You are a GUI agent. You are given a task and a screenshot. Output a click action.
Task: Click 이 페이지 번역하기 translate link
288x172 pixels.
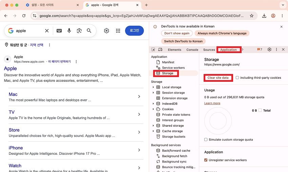coord(59,62)
